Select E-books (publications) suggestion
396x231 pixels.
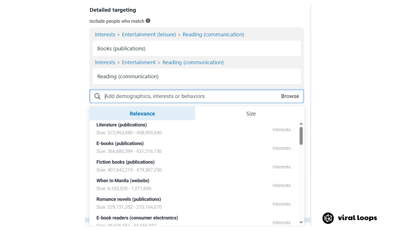coord(194,148)
